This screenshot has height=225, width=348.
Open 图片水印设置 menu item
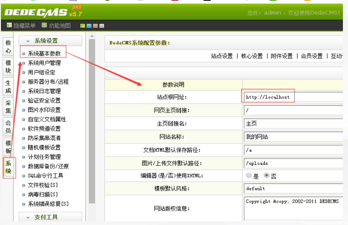pyautogui.click(x=44, y=110)
